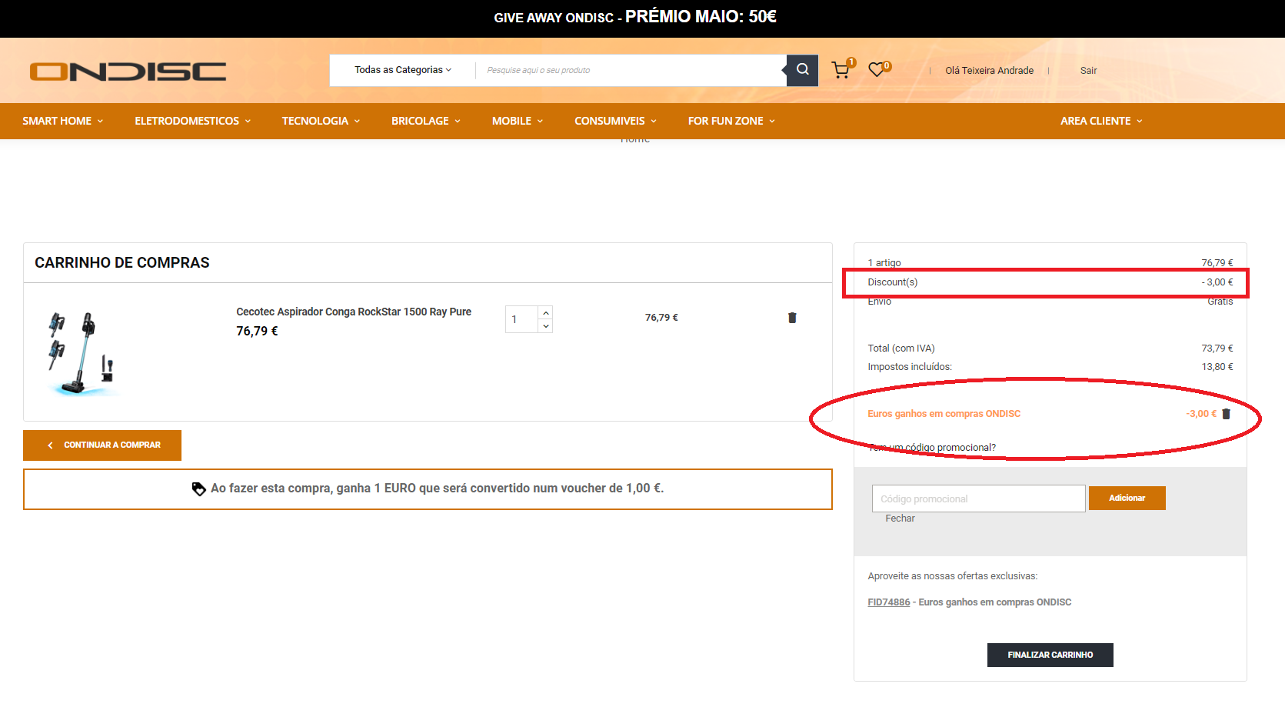Click the Euros ganhos em compras ONDISC label
The height and width of the screenshot is (707, 1285).
pyautogui.click(x=944, y=414)
